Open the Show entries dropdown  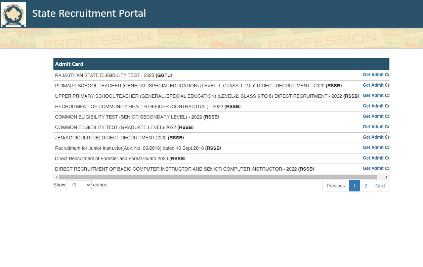pos(79,185)
